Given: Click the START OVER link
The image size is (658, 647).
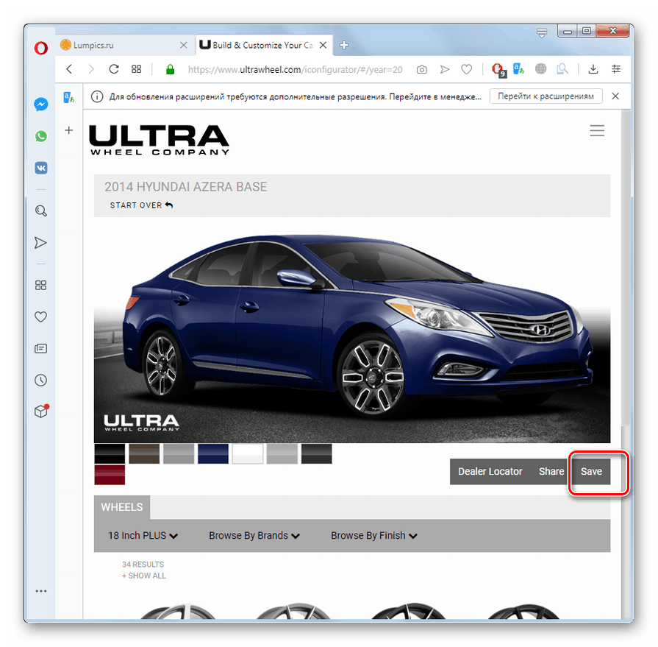Looking at the screenshot, I should [x=141, y=205].
